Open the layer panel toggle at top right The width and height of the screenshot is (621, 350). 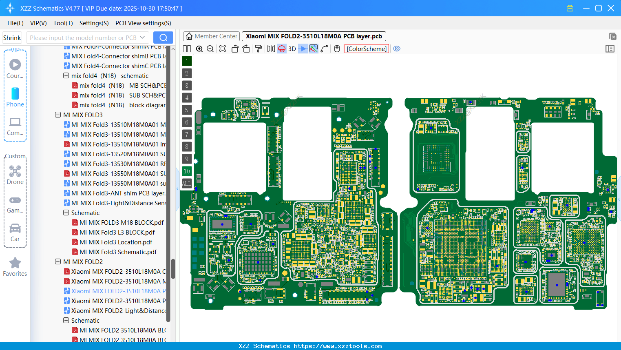coord(610,49)
